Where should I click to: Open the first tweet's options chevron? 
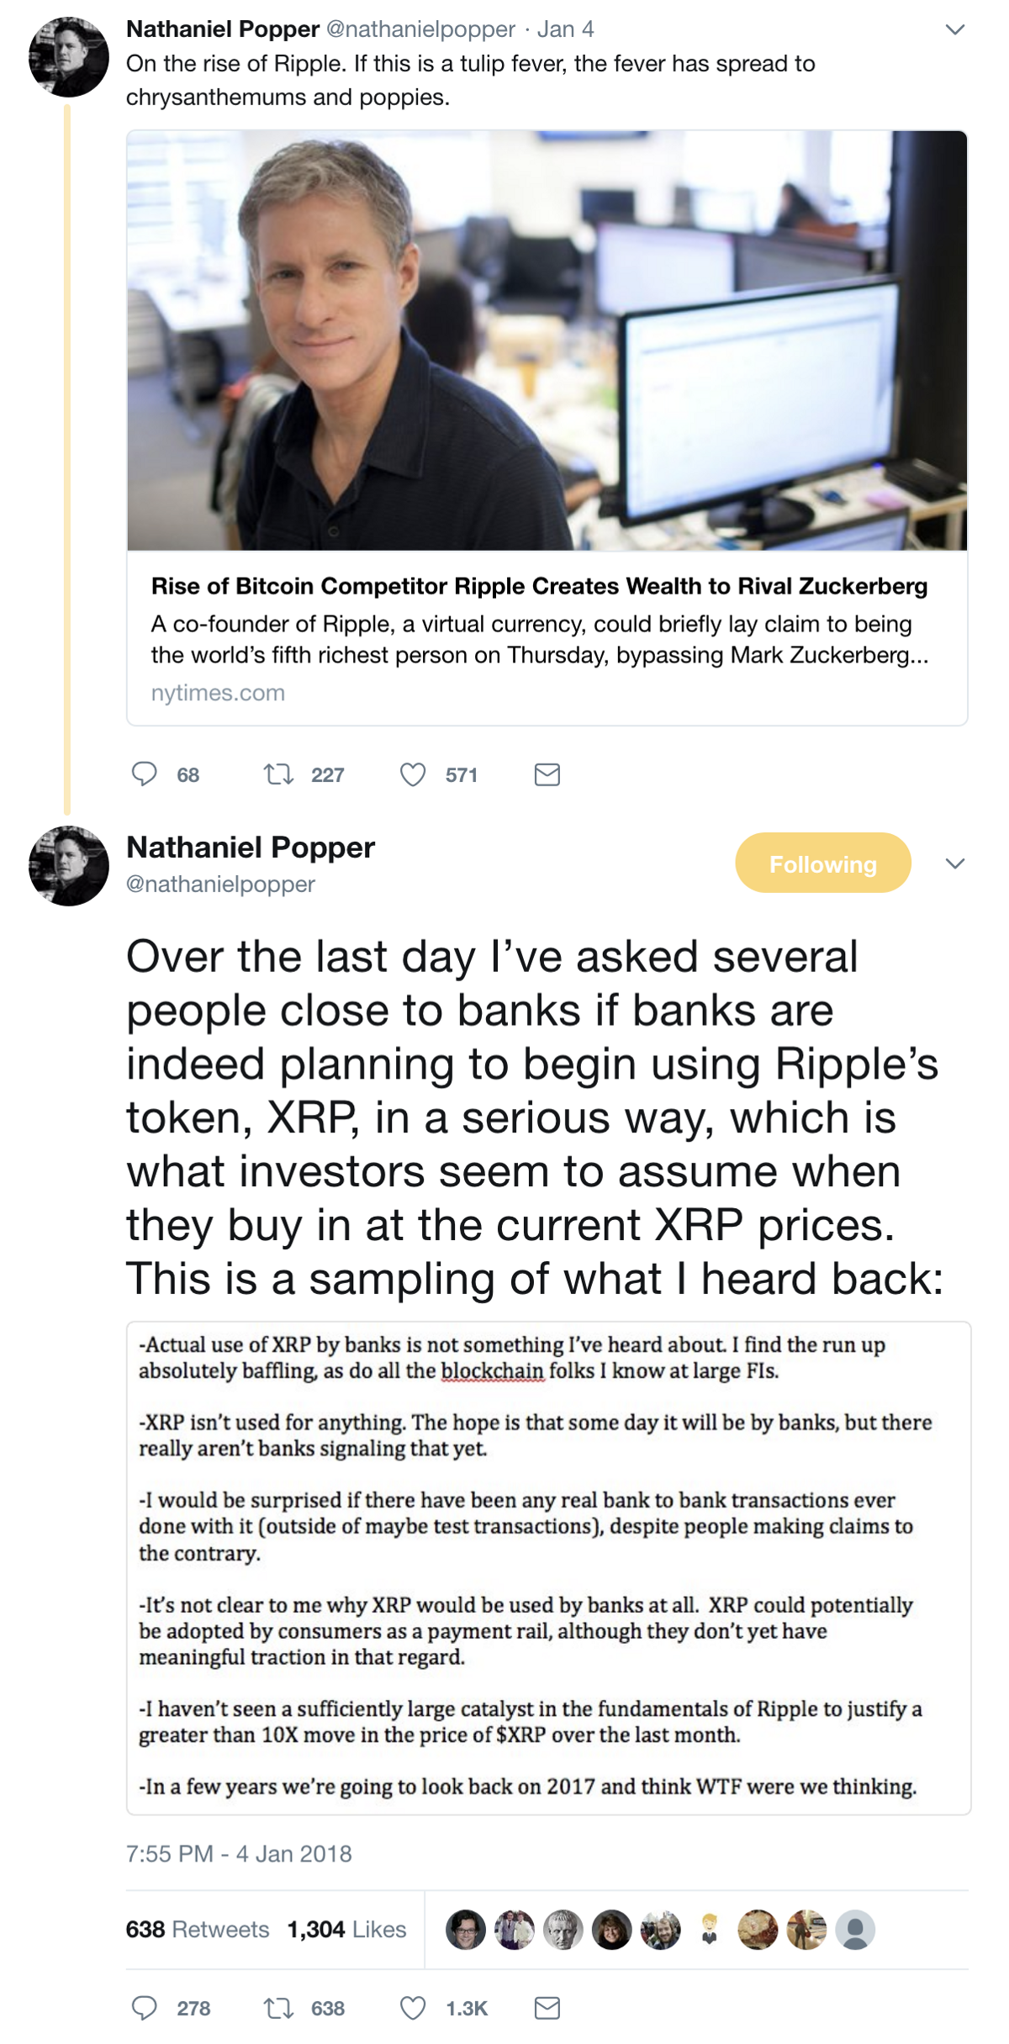pyautogui.click(x=954, y=30)
